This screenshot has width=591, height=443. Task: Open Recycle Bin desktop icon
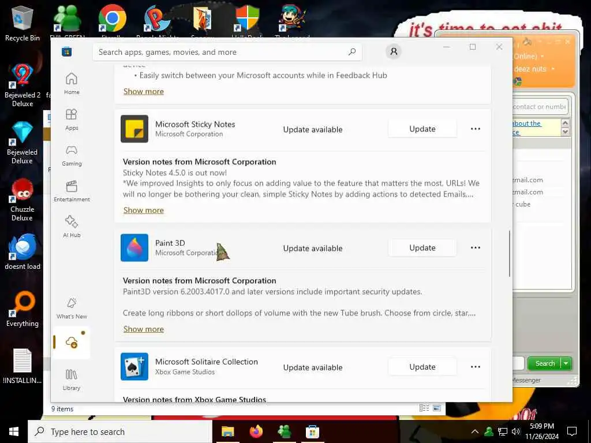click(x=23, y=23)
